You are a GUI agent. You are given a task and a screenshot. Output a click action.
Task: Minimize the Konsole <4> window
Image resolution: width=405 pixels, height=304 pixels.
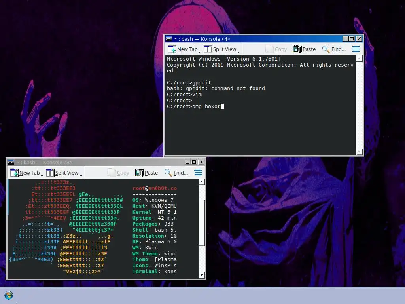point(345,39)
